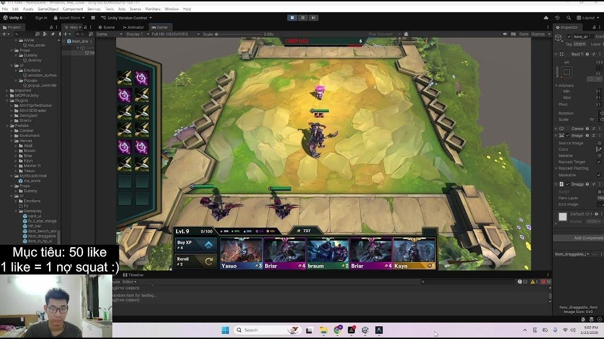
Task: Open the Layout dropdown
Action: (x=589, y=18)
